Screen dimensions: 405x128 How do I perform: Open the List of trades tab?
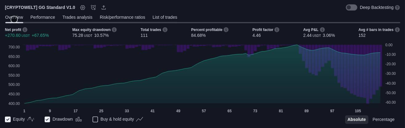pyautogui.click(x=165, y=17)
